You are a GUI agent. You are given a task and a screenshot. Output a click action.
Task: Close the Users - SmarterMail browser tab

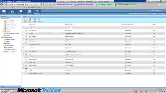click(135, 5)
